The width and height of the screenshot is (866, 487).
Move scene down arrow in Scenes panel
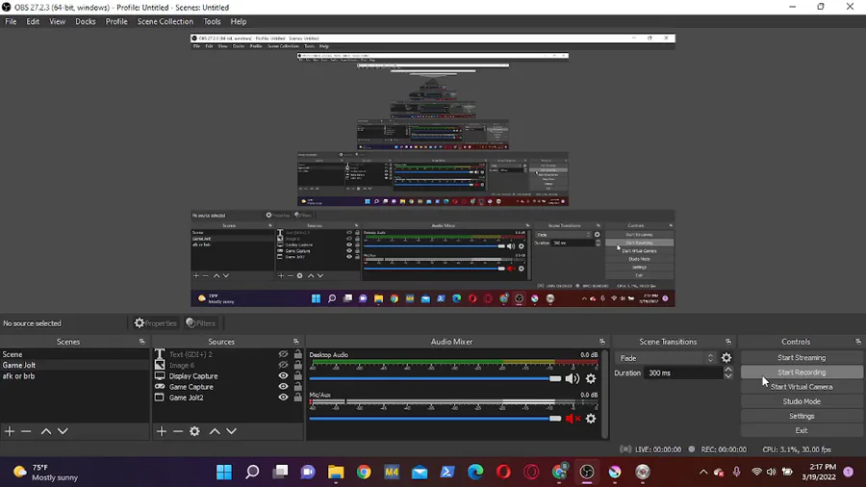(x=63, y=431)
